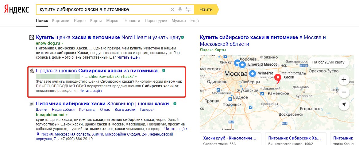The height and width of the screenshot is (145, 359).
Task: Open the Щенки sitelink
Action: 41,110
